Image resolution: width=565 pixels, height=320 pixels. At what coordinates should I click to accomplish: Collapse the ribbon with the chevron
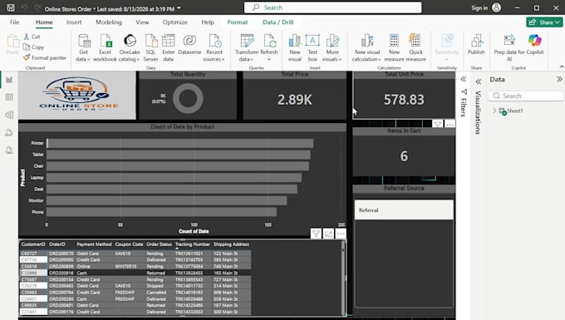click(562, 66)
